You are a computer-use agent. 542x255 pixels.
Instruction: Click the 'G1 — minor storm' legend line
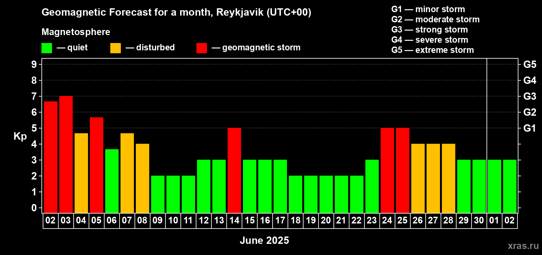point(428,9)
